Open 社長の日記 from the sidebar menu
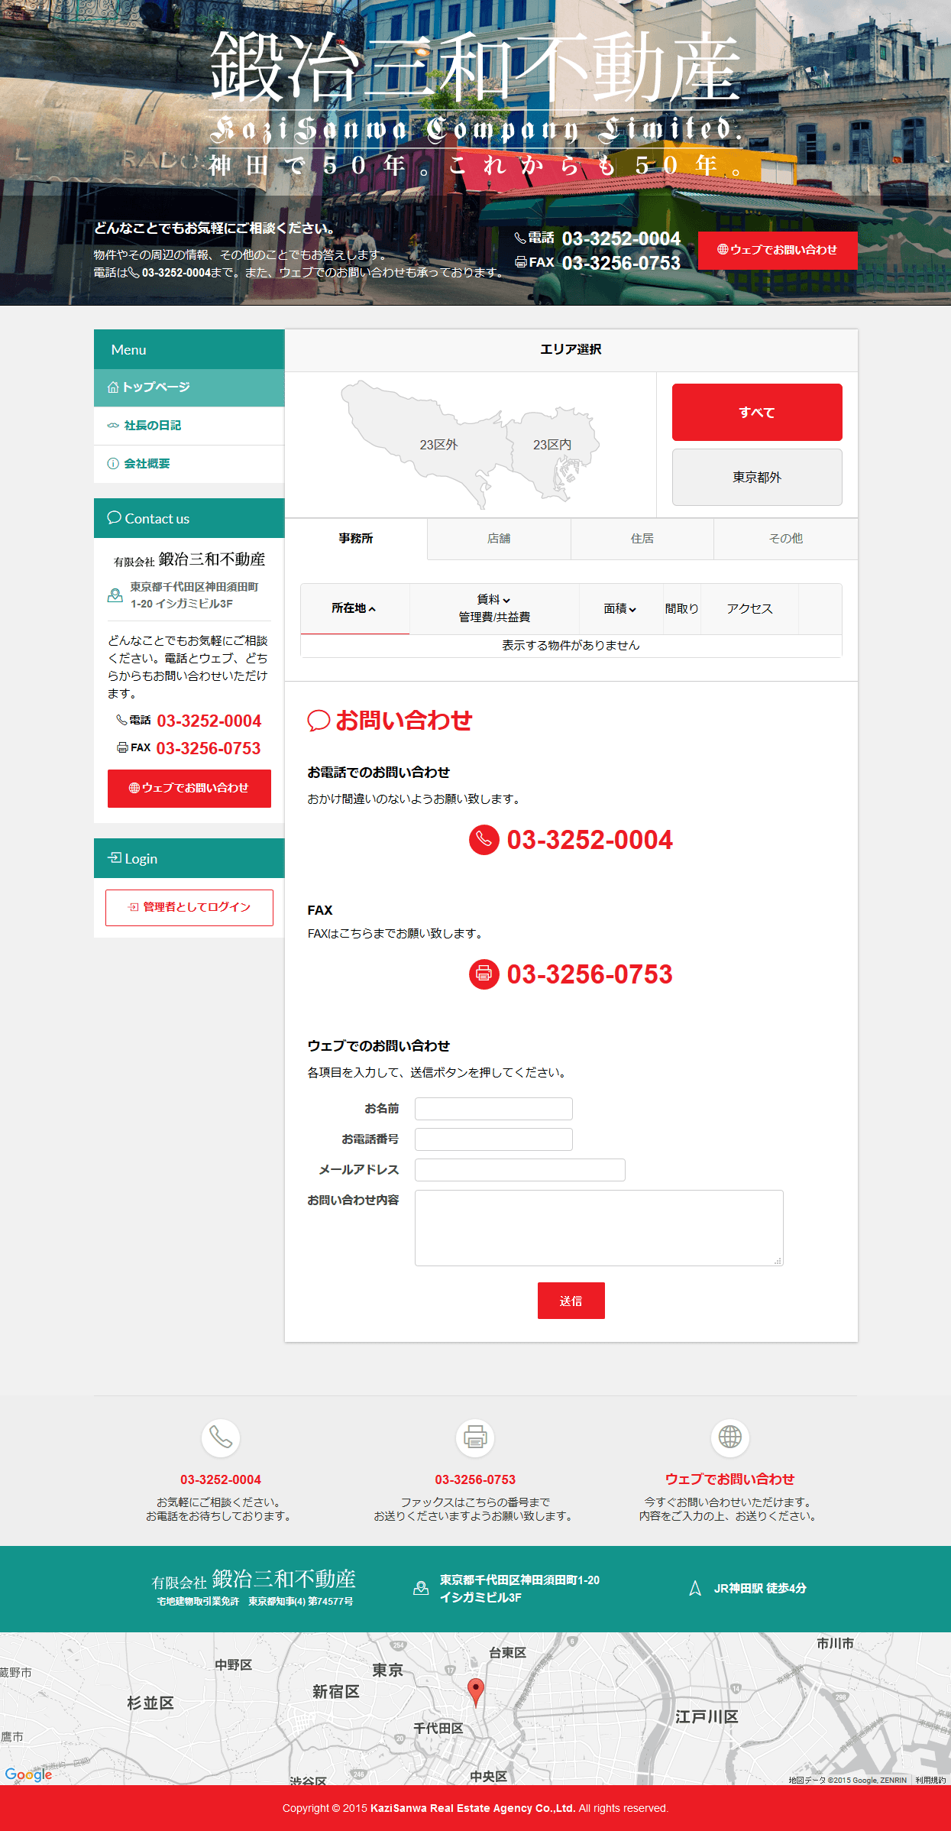Screen dimensions: 951x1831 point(153,426)
